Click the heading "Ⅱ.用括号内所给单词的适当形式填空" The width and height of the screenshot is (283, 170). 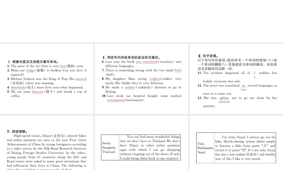click(x=131, y=58)
